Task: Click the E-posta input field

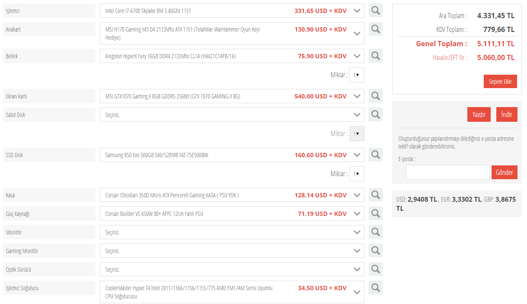Action: (447, 172)
